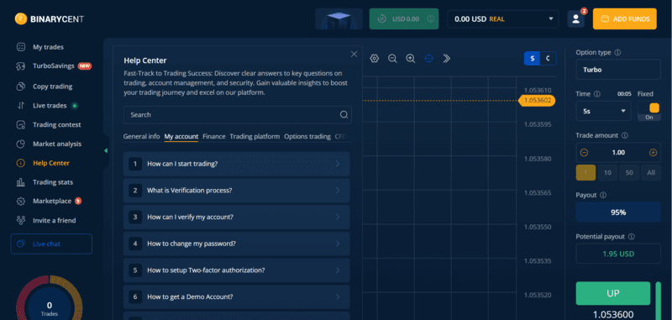Expand 'How can I start trading?'

[237, 164]
